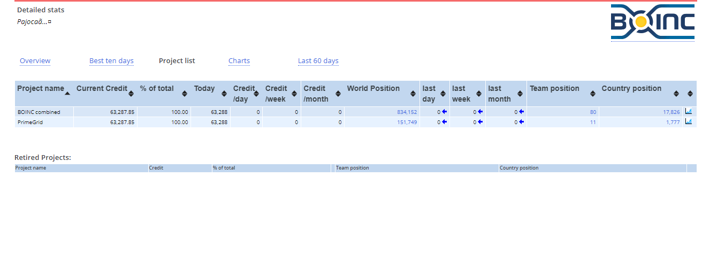The width and height of the screenshot is (702, 261).
Task: Click the Retired Projects Credit header
Action: pyautogui.click(x=156, y=168)
